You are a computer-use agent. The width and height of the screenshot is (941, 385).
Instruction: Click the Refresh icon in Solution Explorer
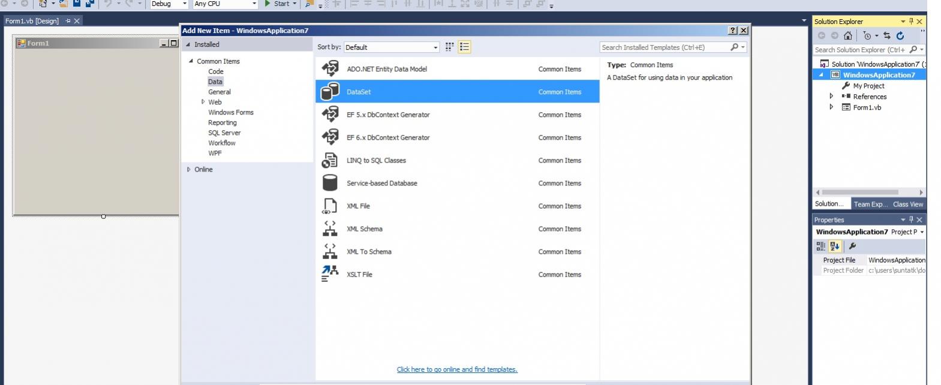click(900, 36)
